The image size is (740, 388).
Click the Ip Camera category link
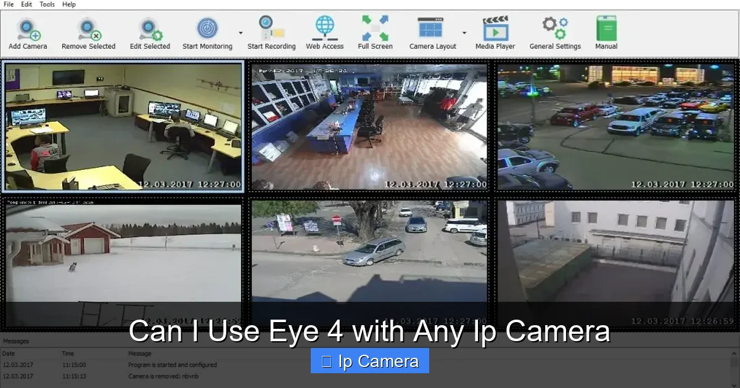tap(370, 362)
